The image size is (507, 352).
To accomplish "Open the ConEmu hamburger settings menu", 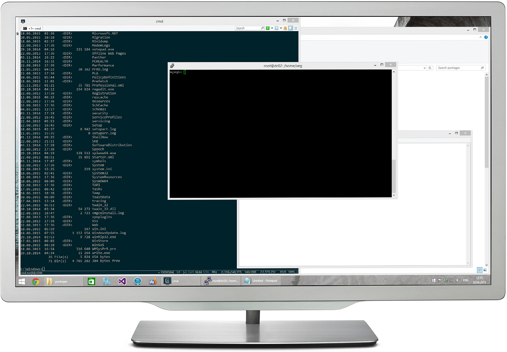I will coord(296,28).
